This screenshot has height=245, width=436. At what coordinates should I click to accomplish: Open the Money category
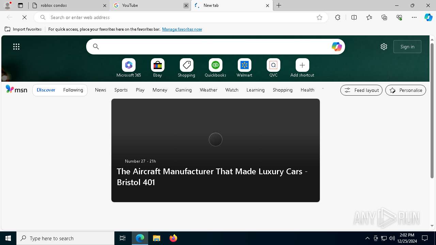coord(160,90)
